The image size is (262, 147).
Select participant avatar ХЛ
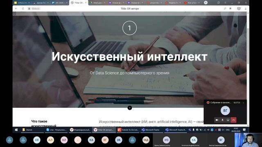pos(64,140)
